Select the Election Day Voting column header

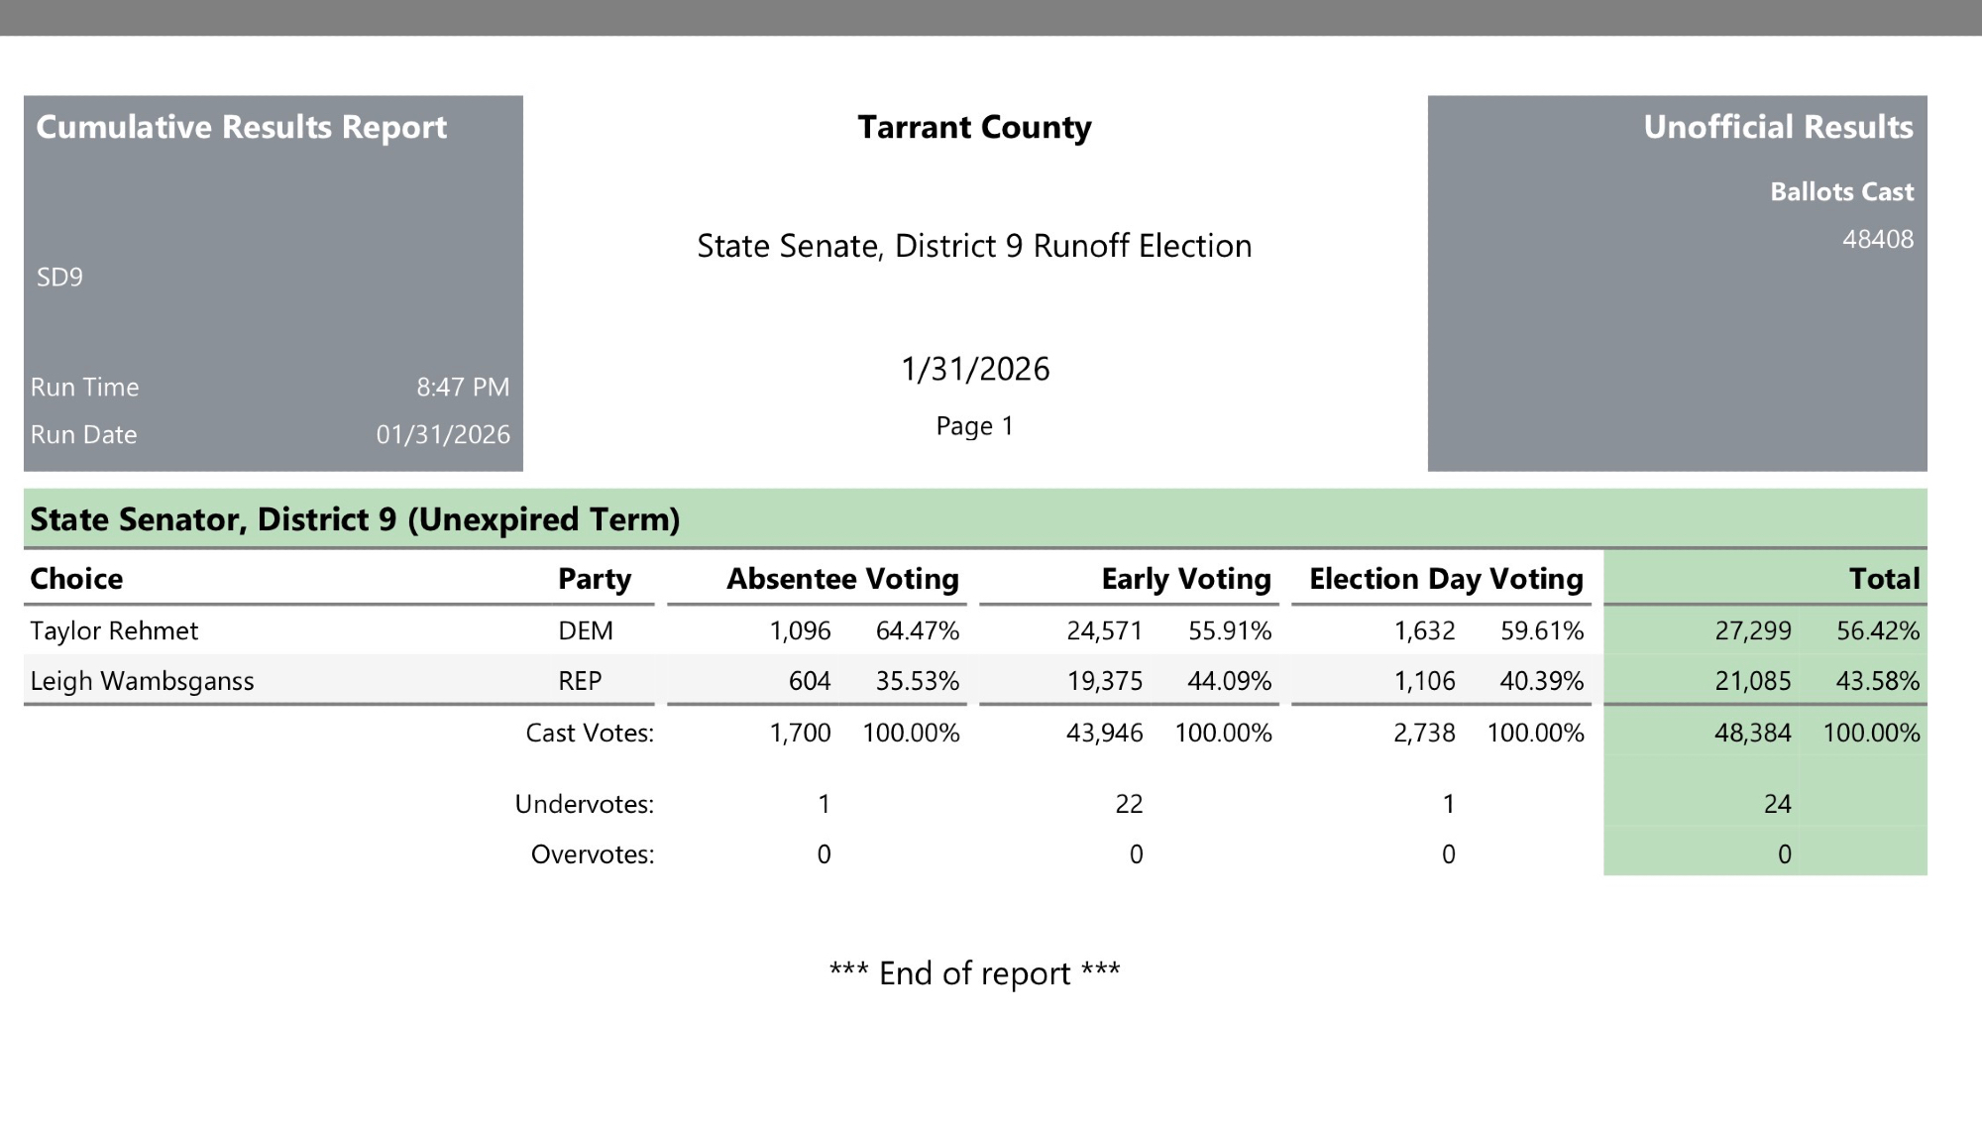click(1446, 579)
